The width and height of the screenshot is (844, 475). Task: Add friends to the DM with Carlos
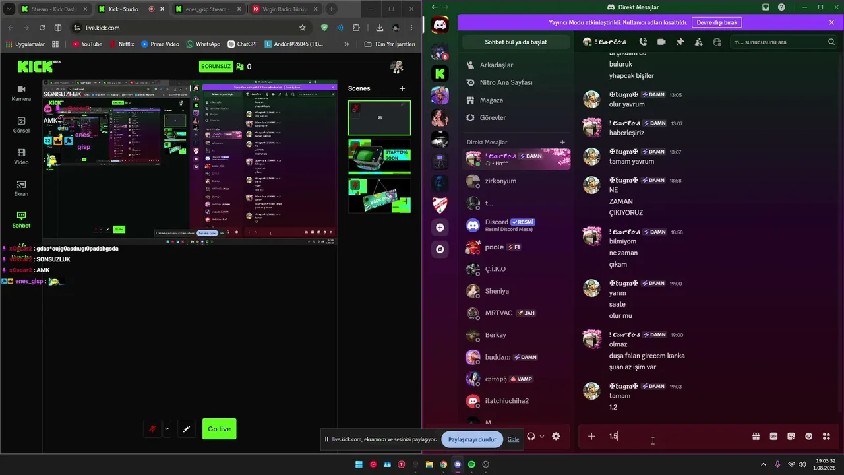pyautogui.click(x=698, y=42)
